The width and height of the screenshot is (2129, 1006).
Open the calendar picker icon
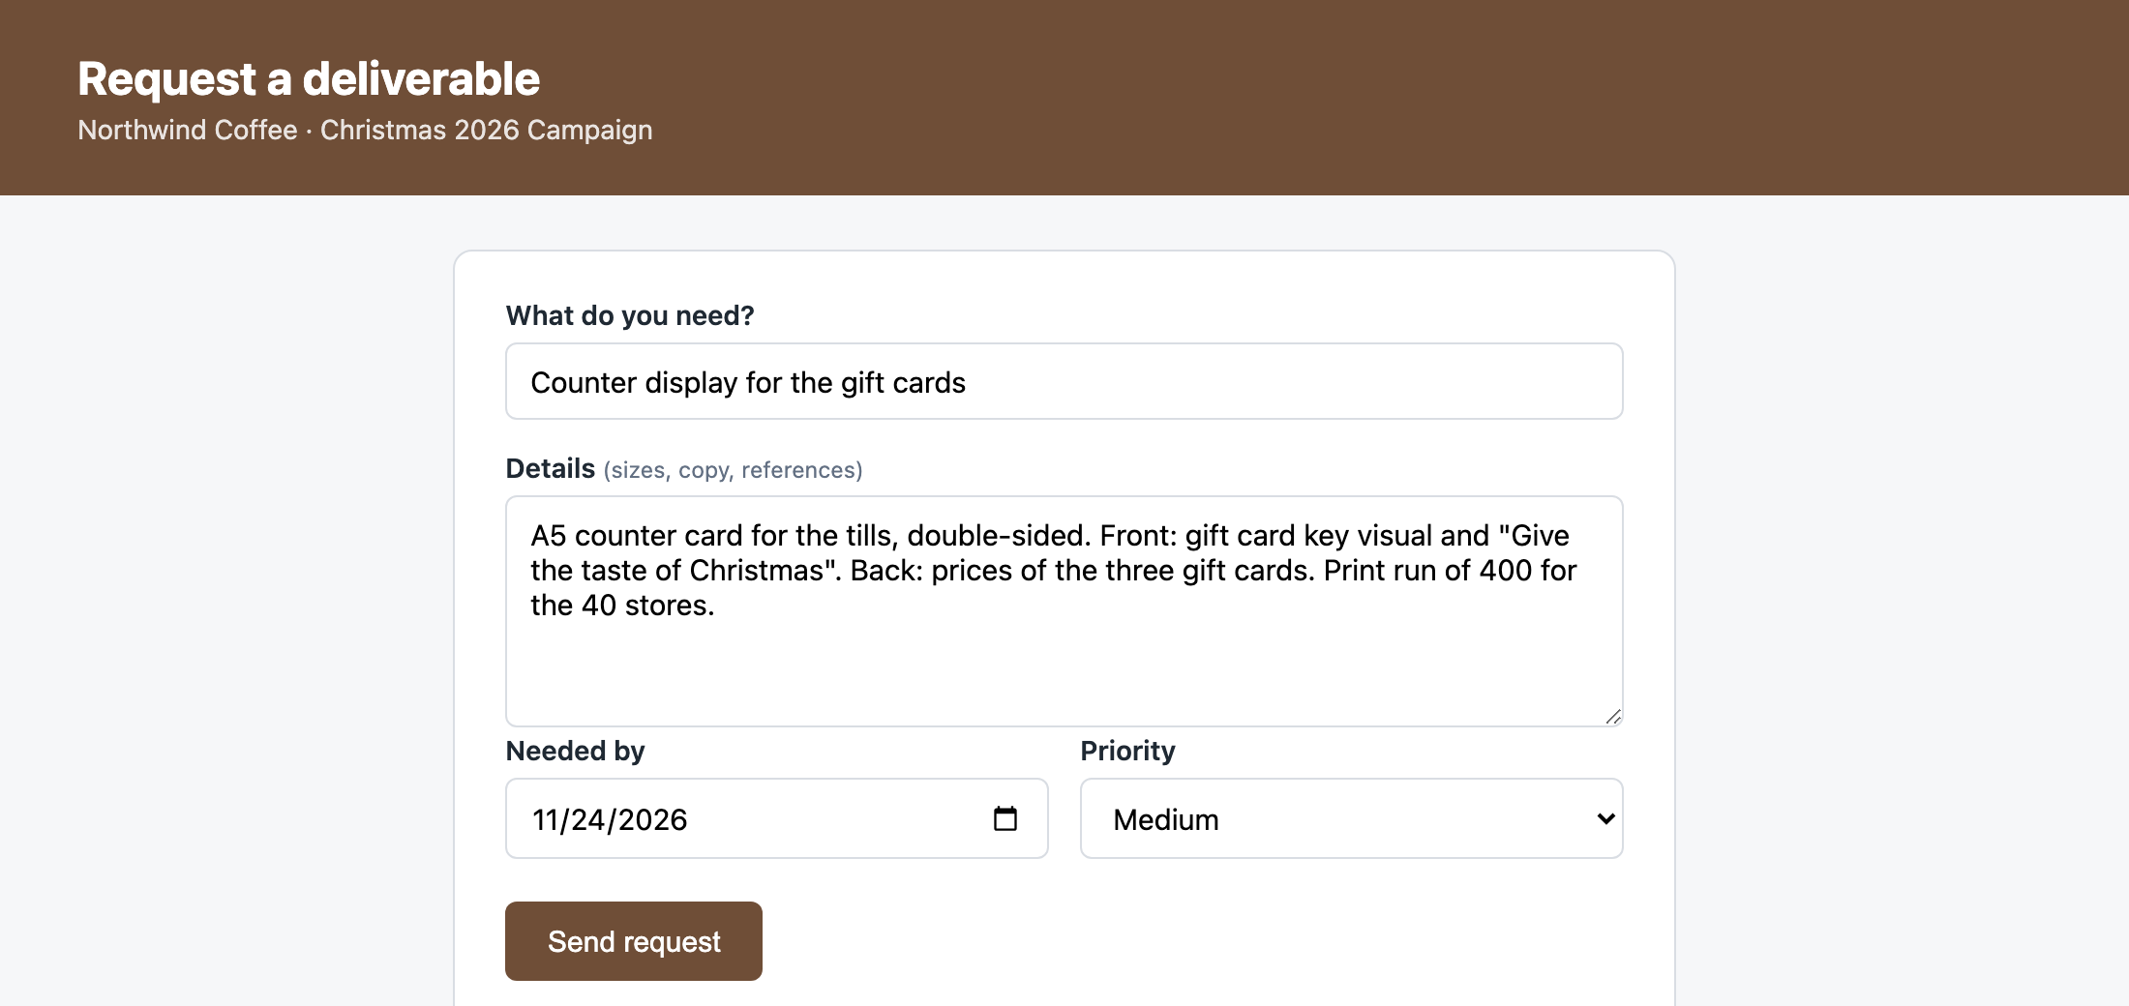click(1005, 818)
